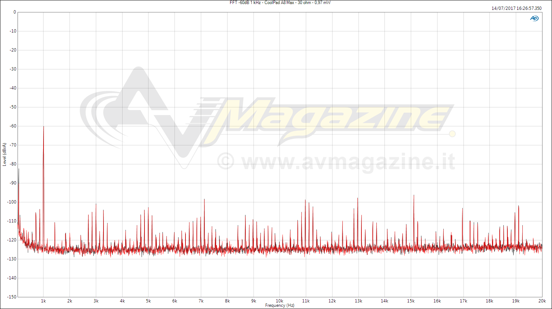Click the '1k' frequency tick label
The image size is (552, 309).
click(44, 301)
